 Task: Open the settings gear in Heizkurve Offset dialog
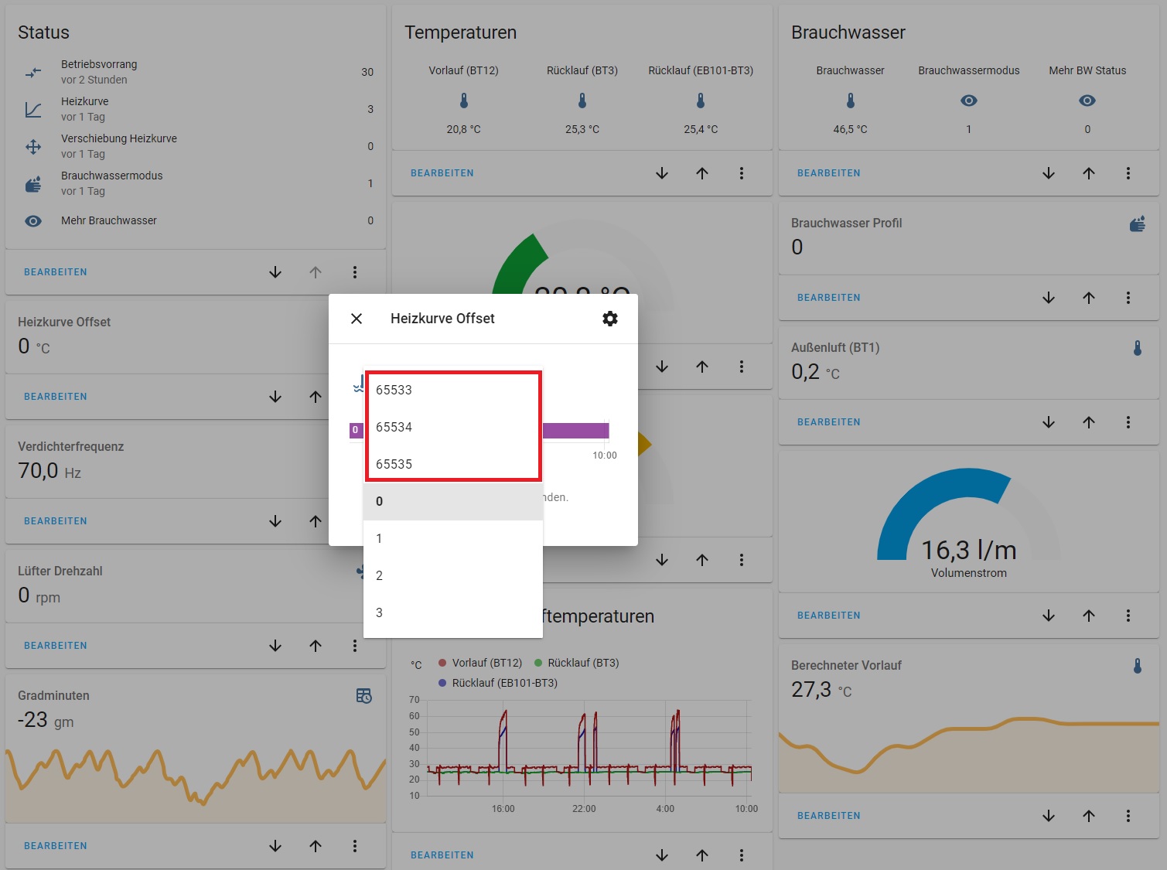610,318
